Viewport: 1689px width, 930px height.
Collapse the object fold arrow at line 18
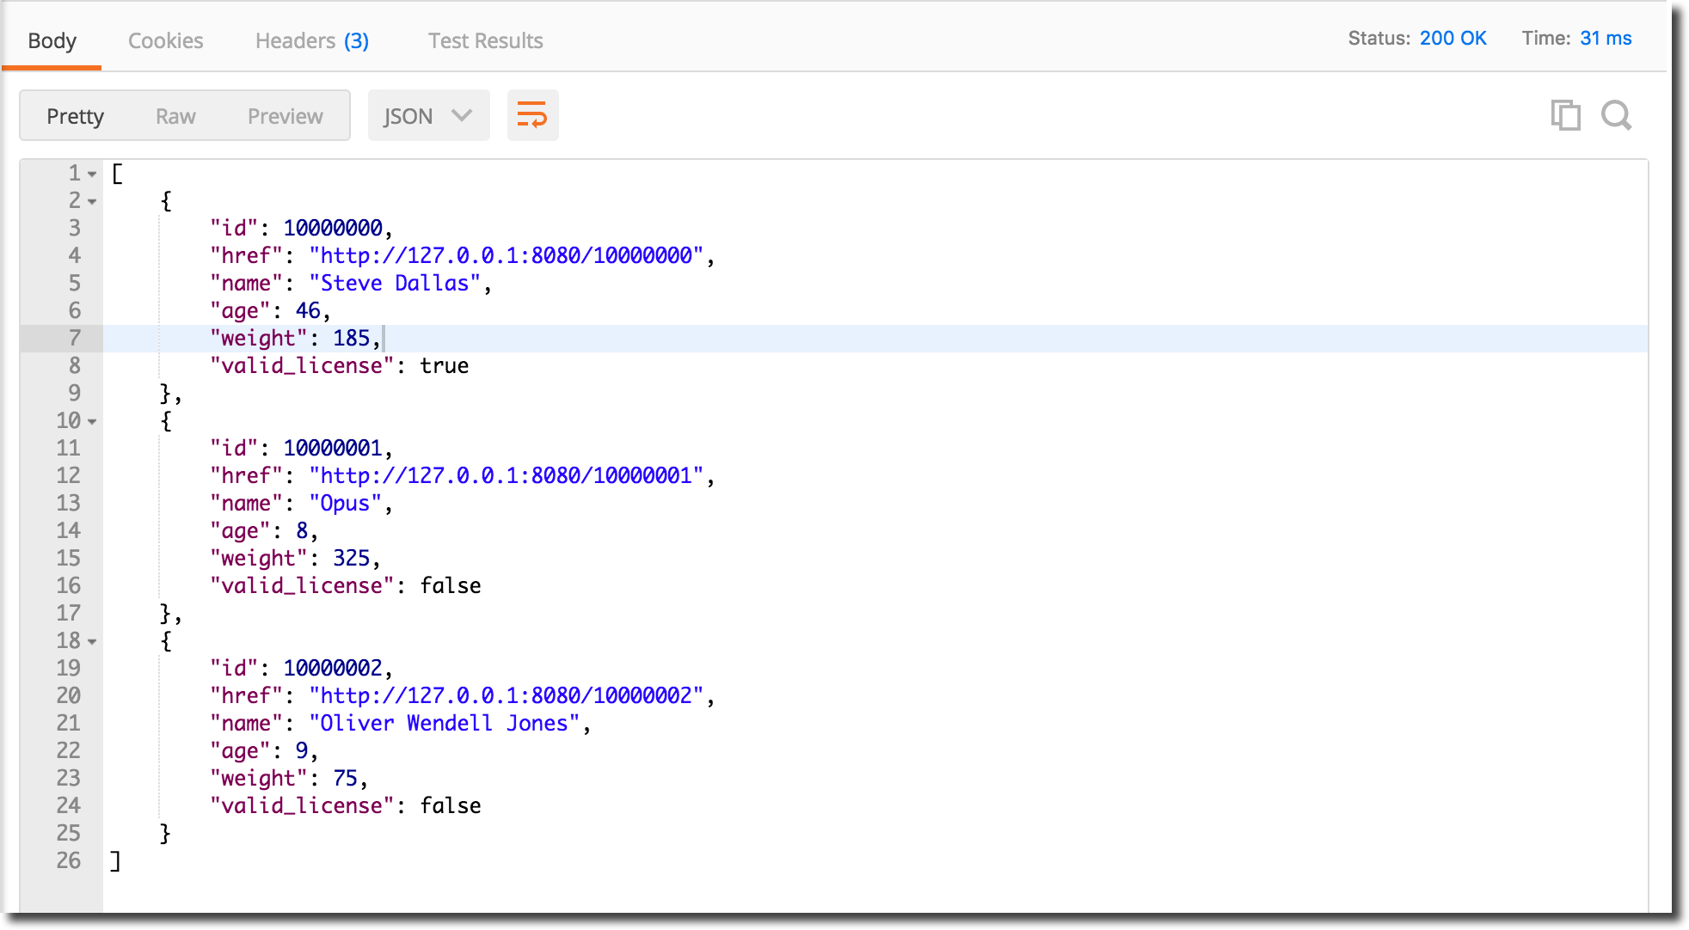(92, 642)
